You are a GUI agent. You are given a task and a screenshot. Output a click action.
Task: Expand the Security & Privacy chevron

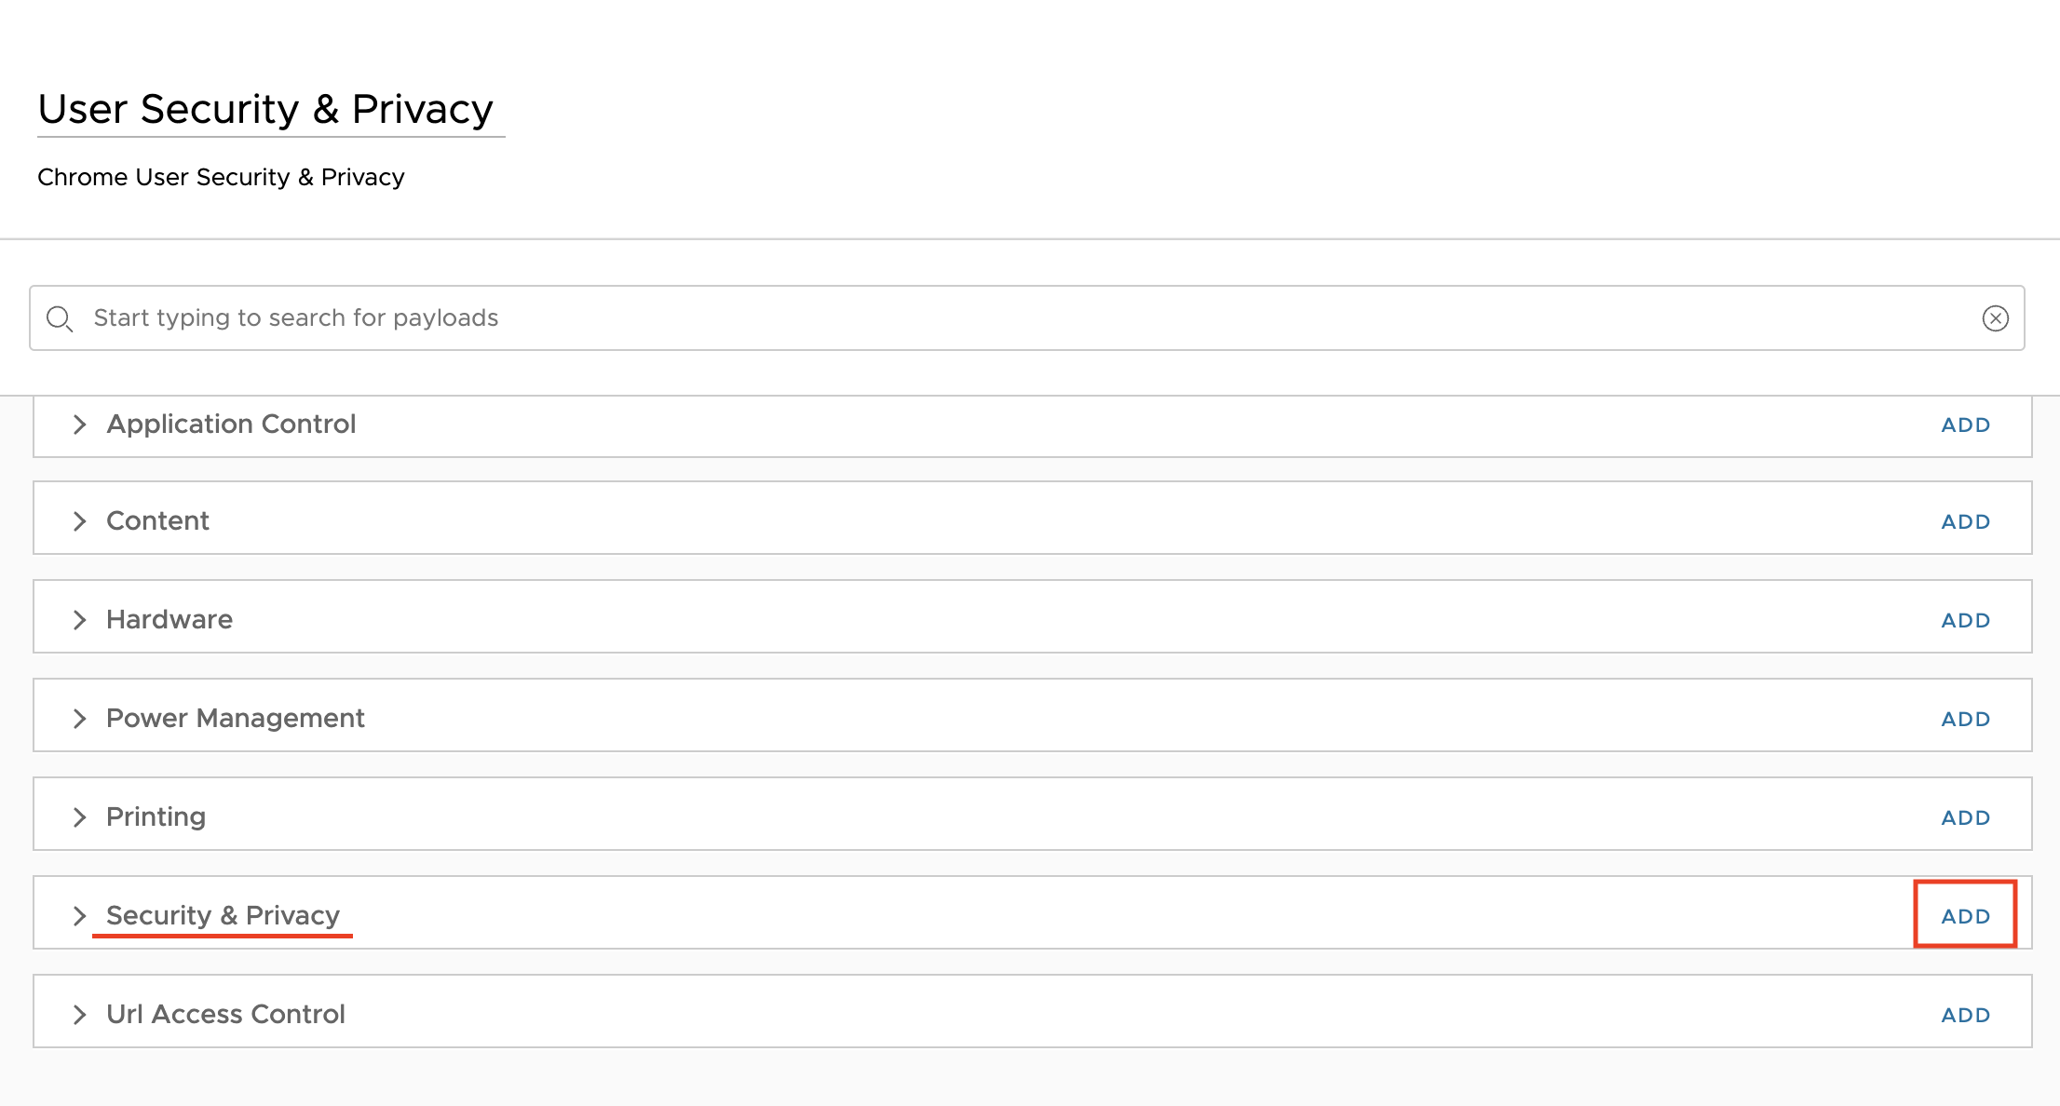[80, 916]
